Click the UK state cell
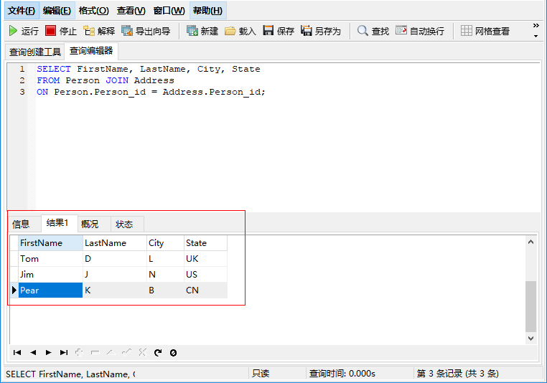Screen dimensions: 547x383 tap(205, 259)
